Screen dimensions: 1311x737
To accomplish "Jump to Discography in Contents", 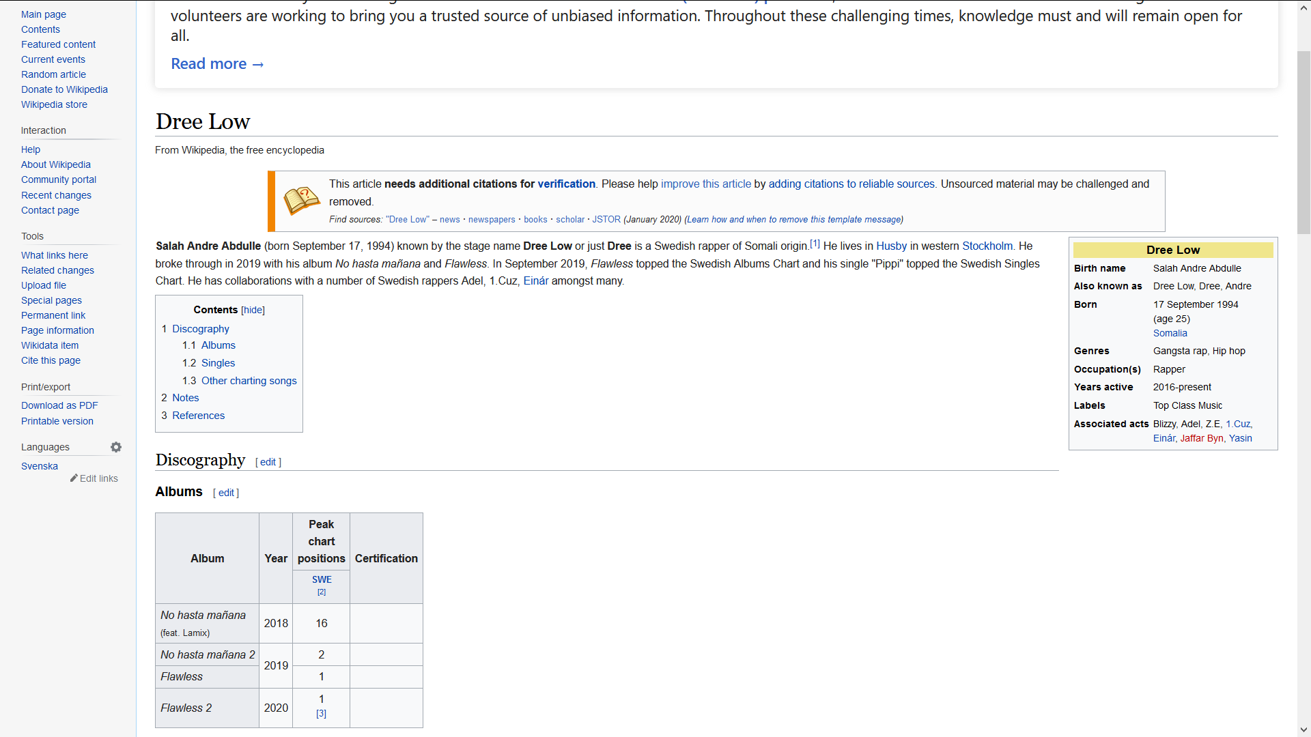I will click(201, 329).
